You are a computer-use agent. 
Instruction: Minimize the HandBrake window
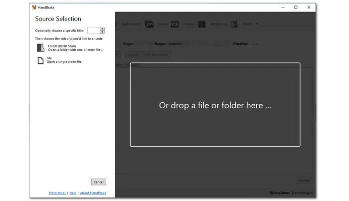coord(283,7)
